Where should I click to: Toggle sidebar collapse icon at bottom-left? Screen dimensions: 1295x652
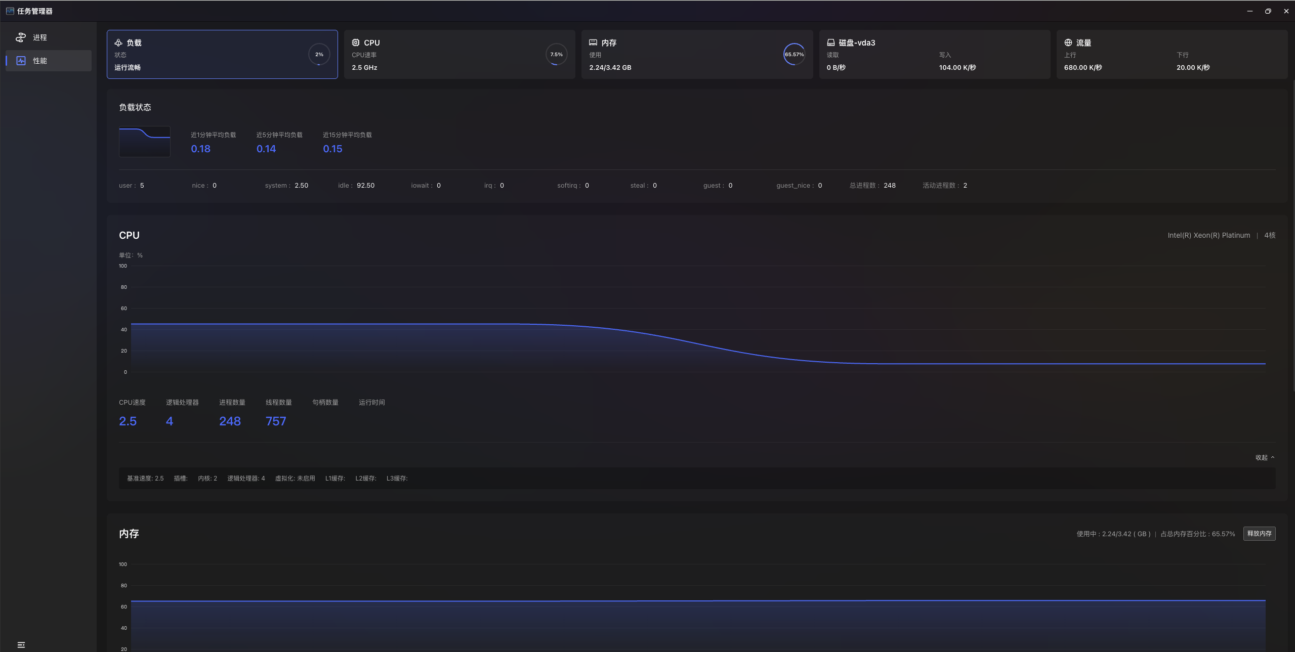pyautogui.click(x=21, y=645)
